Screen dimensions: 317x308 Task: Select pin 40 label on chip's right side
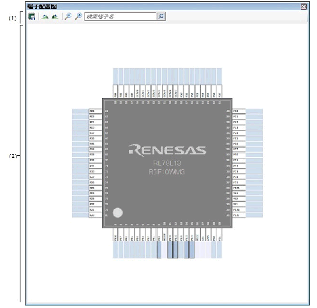point(239,111)
